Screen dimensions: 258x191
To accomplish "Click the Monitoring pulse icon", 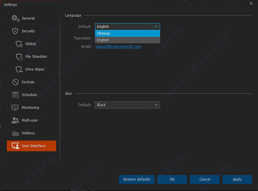I will tap(15, 107).
